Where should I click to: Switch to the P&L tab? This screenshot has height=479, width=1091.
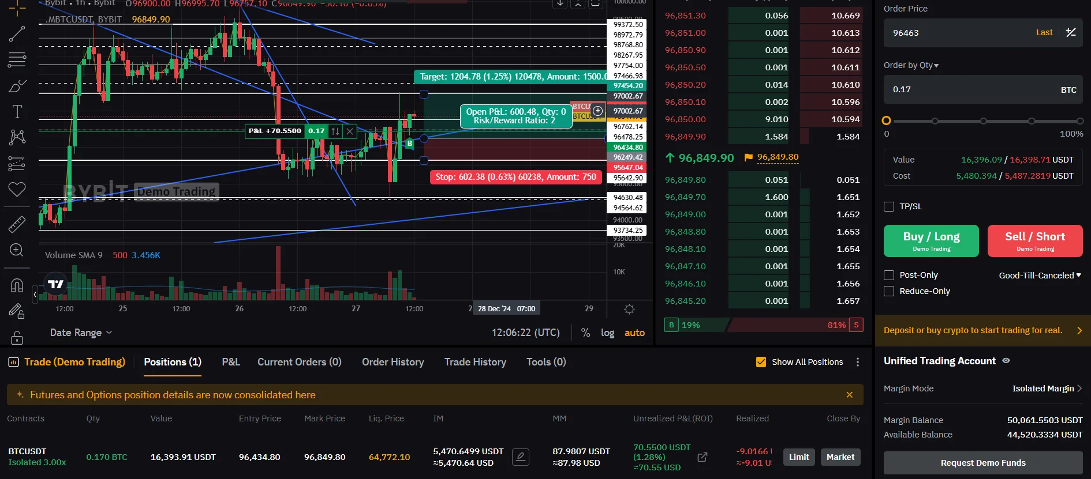pyautogui.click(x=231, y=362)
